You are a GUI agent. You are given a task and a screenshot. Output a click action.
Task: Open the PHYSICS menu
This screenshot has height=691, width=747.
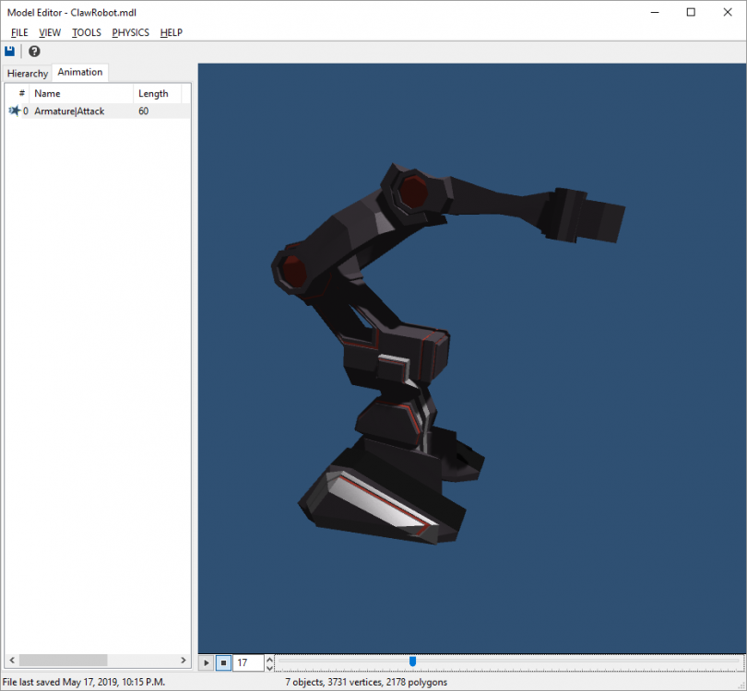[130, 32]
